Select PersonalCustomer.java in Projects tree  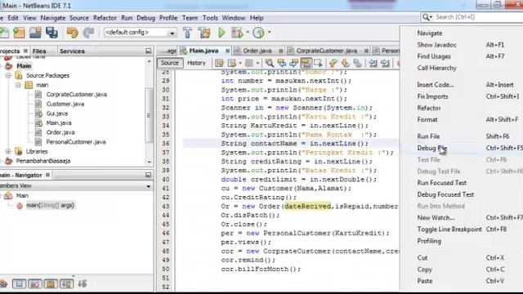tap(76, 142)
